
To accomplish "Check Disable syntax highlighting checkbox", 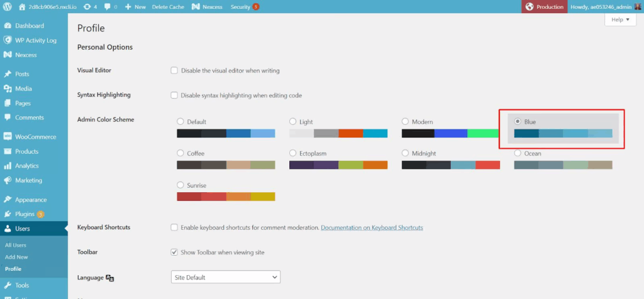I will [174, 95].
